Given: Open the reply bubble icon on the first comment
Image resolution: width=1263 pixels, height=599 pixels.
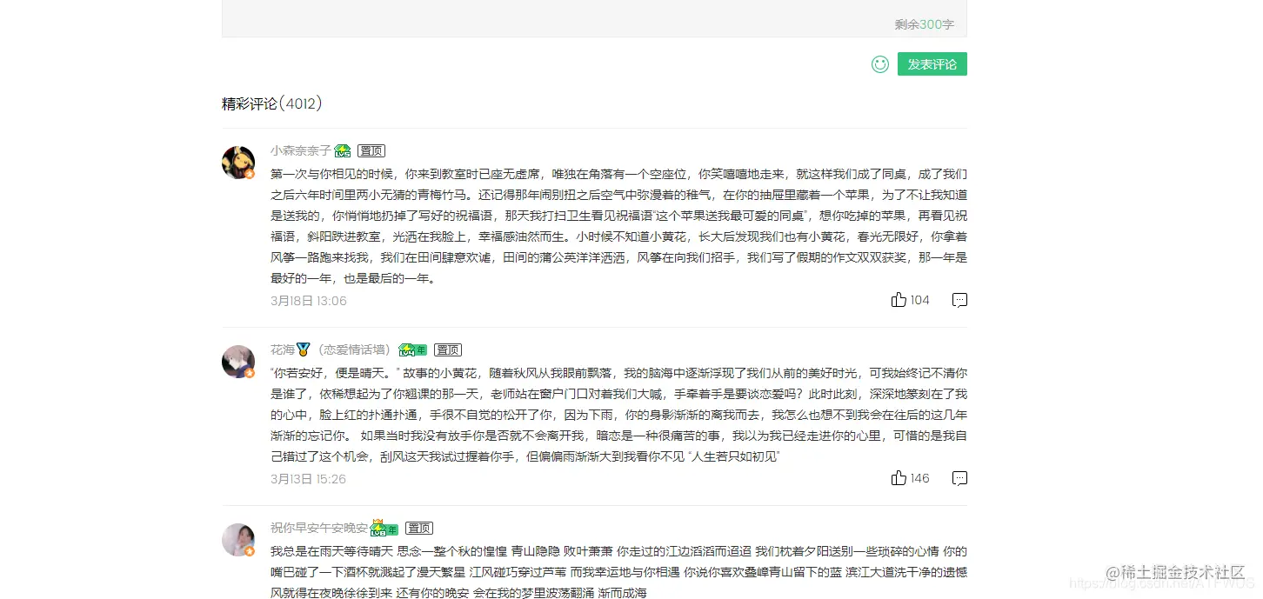Looking at the screenshot, I should coord(959,299).
